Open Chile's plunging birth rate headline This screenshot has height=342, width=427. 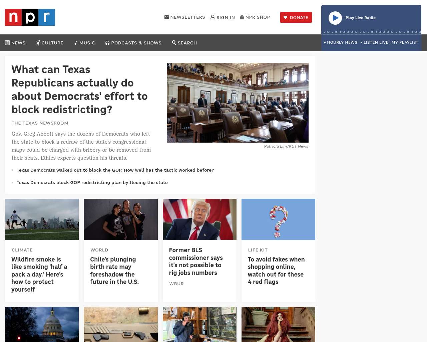(x=114, y=271)
